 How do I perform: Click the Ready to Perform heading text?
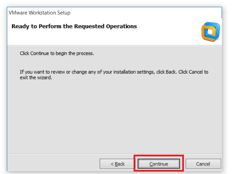(74, 26)
